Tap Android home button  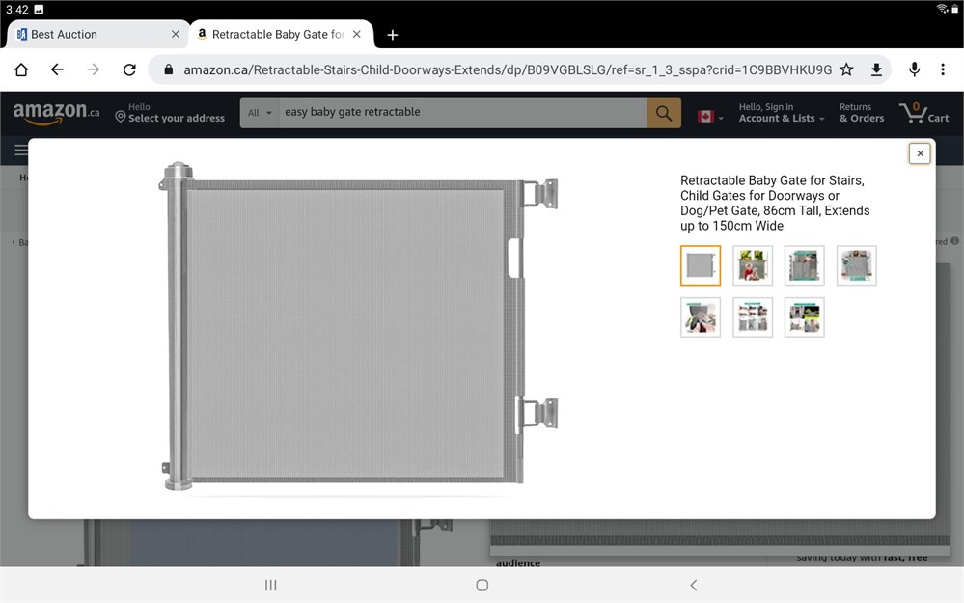[x=482, y=586]
